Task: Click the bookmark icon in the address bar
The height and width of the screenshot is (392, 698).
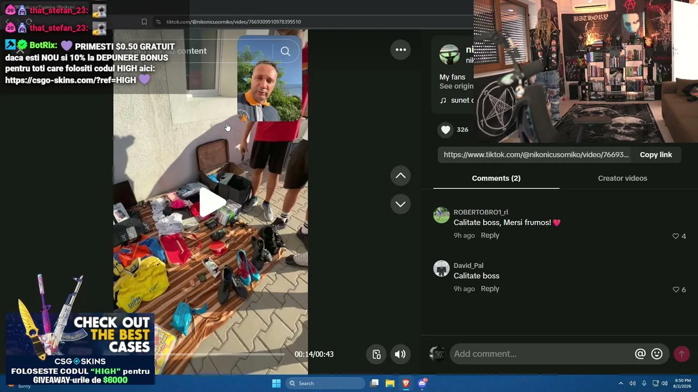Action: coord(144,22)
